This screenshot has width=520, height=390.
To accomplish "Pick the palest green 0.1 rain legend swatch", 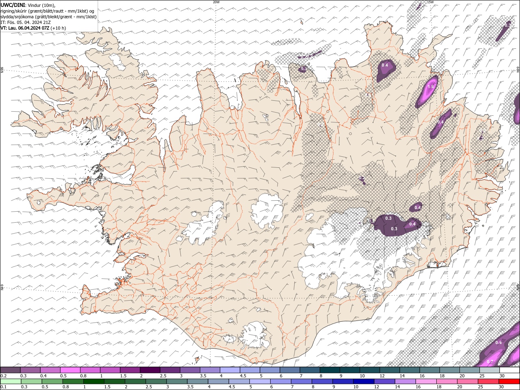I will click(11, 381).
